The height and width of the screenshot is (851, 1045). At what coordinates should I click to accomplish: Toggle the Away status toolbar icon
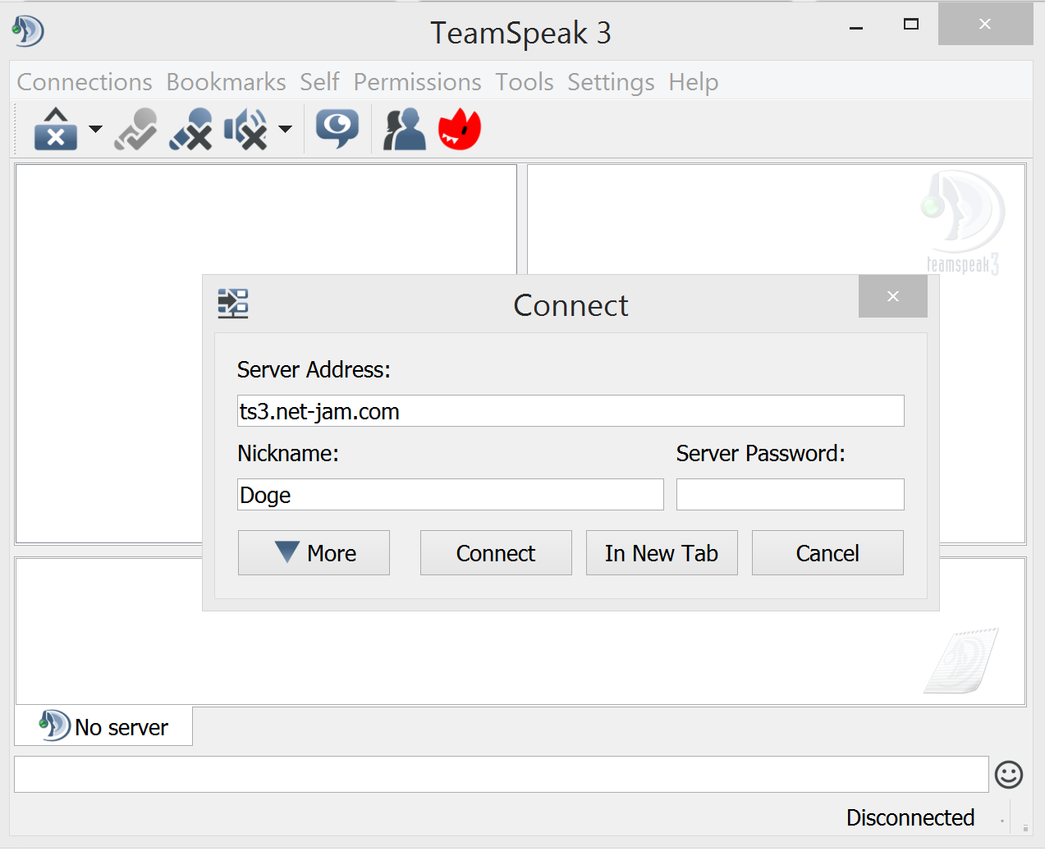click(135, 129)
